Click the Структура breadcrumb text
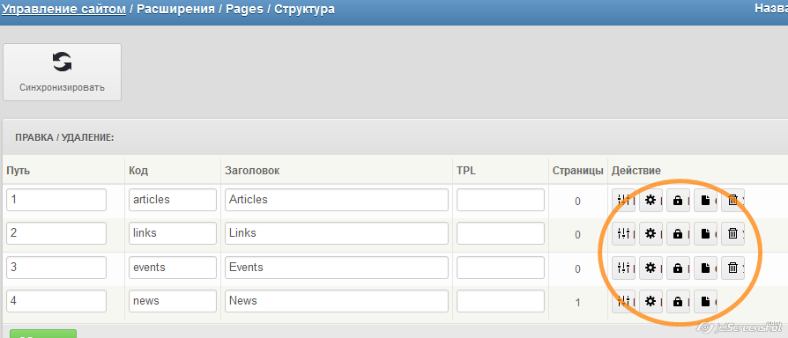 [305, 9]
